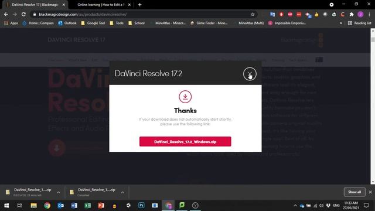This screenshot has height=211, width=375.
Task: Open PowerPoint from the taskbar
Action: point(101,206)
